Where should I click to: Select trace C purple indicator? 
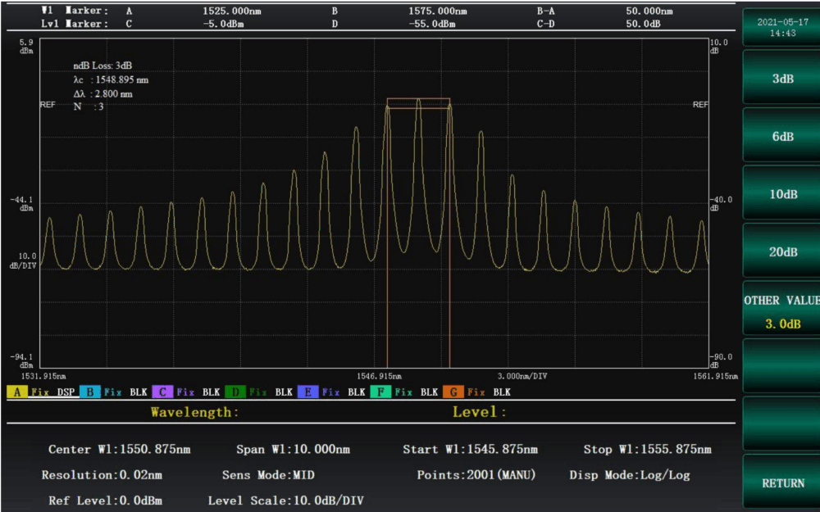[x=162, y=392]
